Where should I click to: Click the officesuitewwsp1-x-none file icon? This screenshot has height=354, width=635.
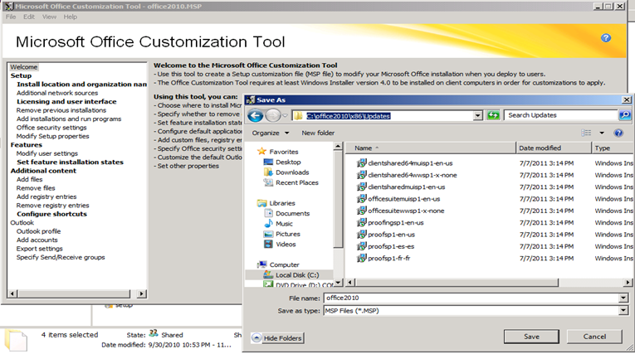click(x=361, y=211)
